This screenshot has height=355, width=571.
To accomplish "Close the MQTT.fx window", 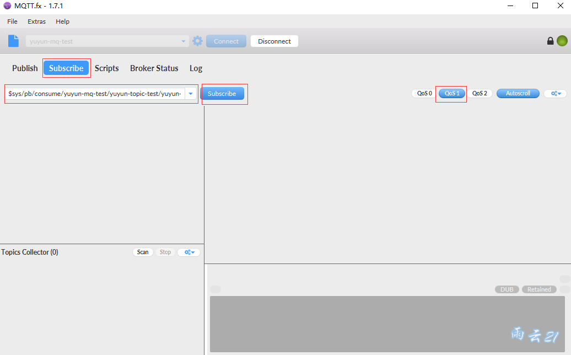I will point(561,6).
